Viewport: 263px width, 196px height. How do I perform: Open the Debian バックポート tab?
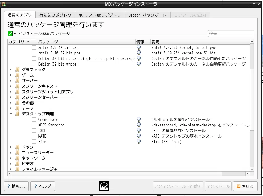pos(148,15)
